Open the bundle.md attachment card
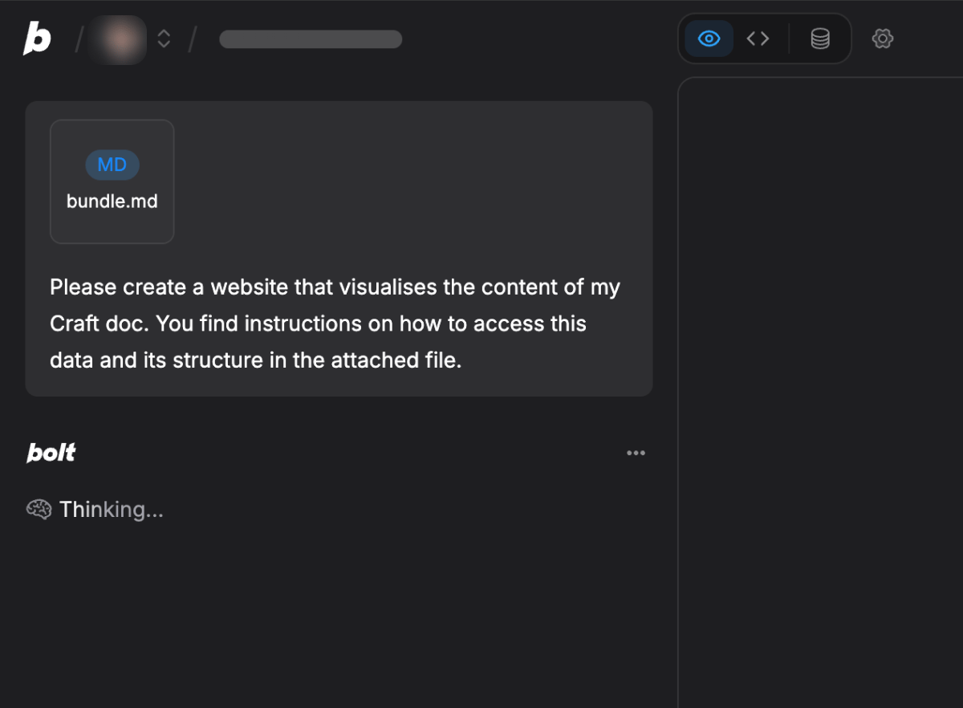Viewport: 963px width, 708px height. click(x=112, y=181)
